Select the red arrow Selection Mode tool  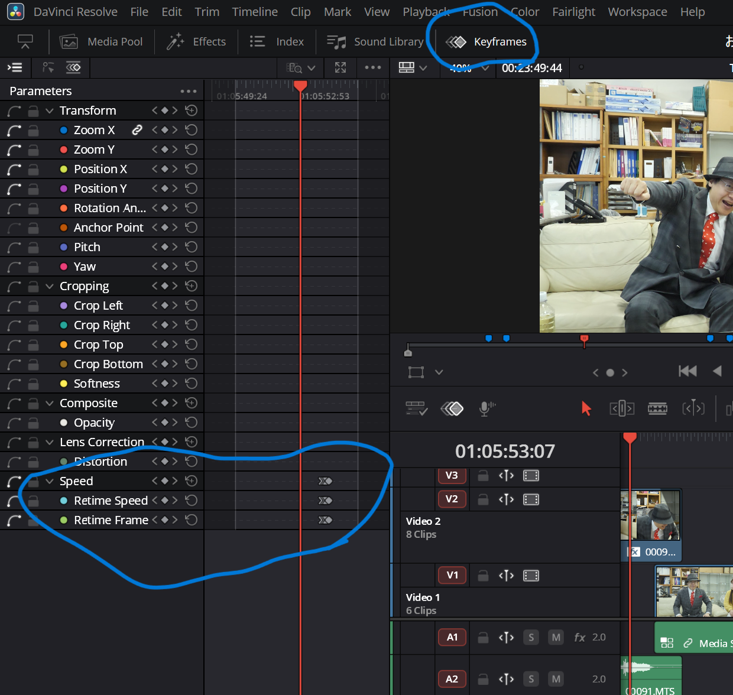pyautogui.click(x=586, y=408)
